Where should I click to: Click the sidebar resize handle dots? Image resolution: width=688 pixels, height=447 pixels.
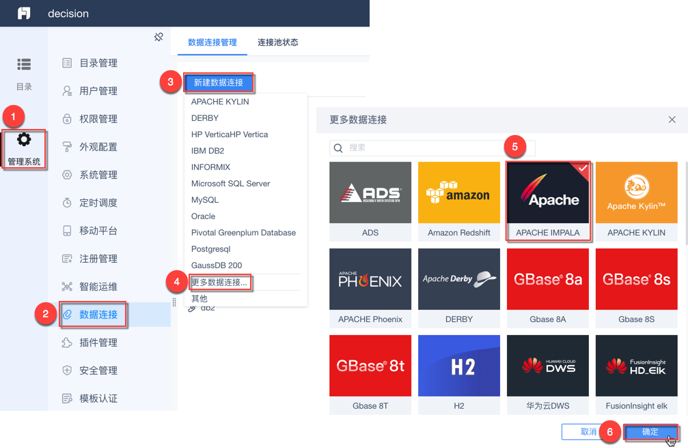(174, 302)
